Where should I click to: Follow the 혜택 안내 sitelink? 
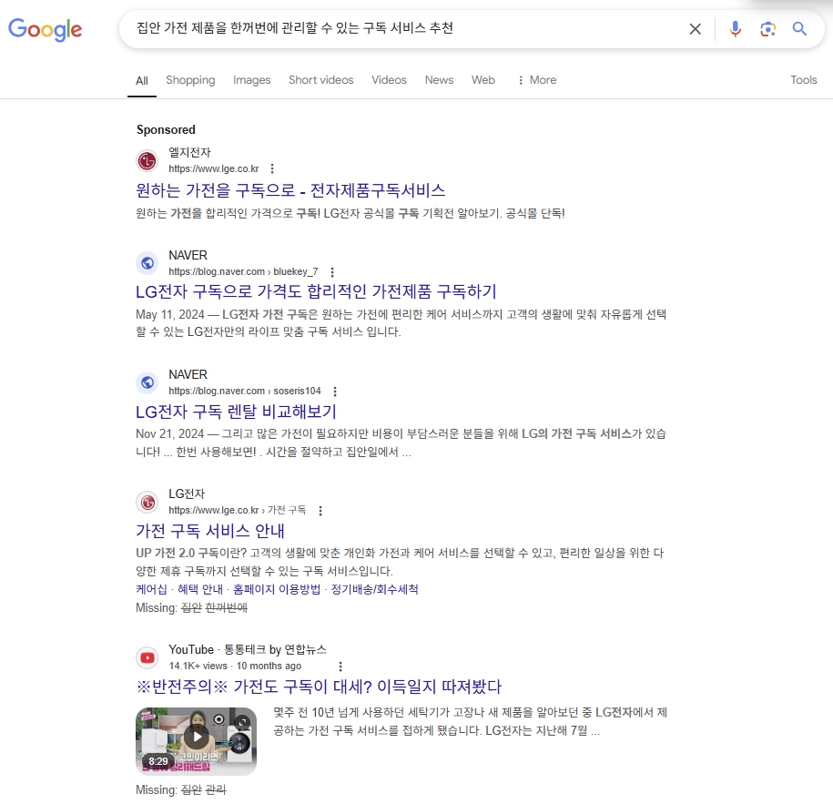pyautogui.click(x=200, y=589)
